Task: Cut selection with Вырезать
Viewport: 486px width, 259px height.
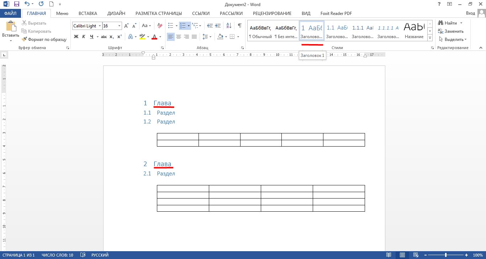Action: point(34,23)
